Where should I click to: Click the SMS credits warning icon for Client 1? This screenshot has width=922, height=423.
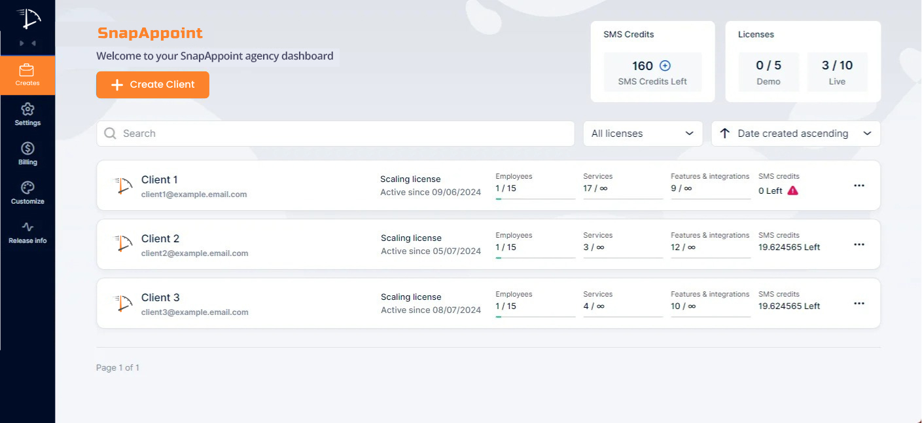tap(792, 191)
